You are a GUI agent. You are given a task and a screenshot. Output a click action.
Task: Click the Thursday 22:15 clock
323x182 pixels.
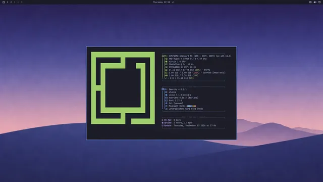tap(161, 2)
